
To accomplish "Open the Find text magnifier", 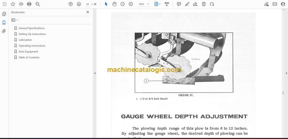I will click(38, 4).
